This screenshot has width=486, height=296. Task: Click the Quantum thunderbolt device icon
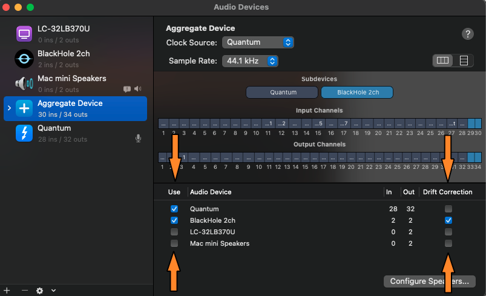click(24, 133)
